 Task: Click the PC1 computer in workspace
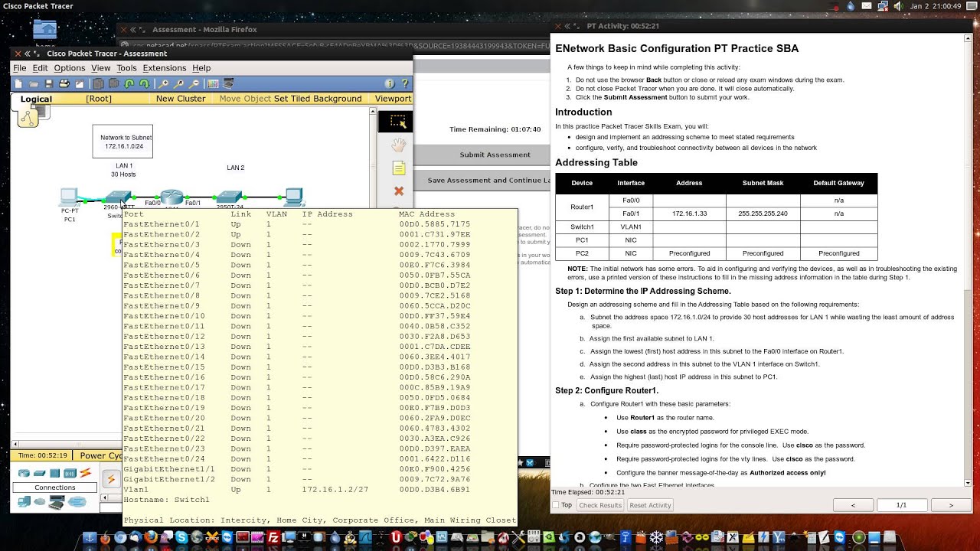[69, 197]
